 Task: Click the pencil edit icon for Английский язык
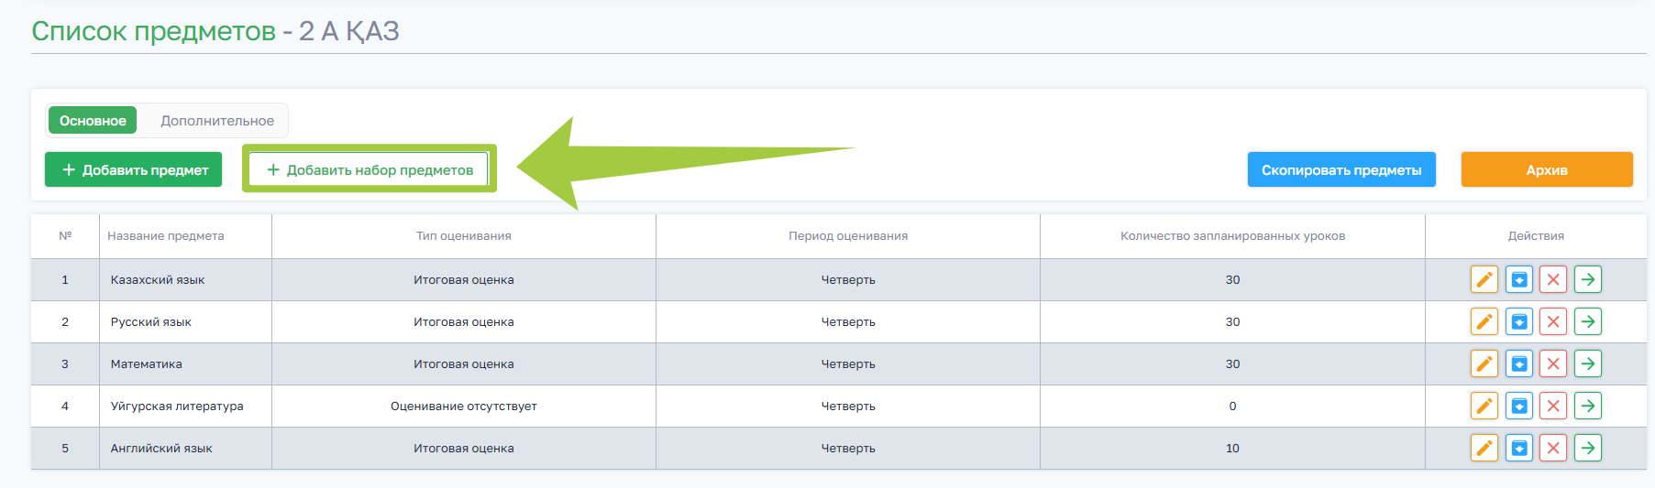click(x=1484, y=448)
